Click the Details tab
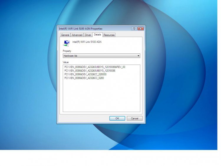The height and width of the screenshot is (166, 221). (x=98, y=34)
